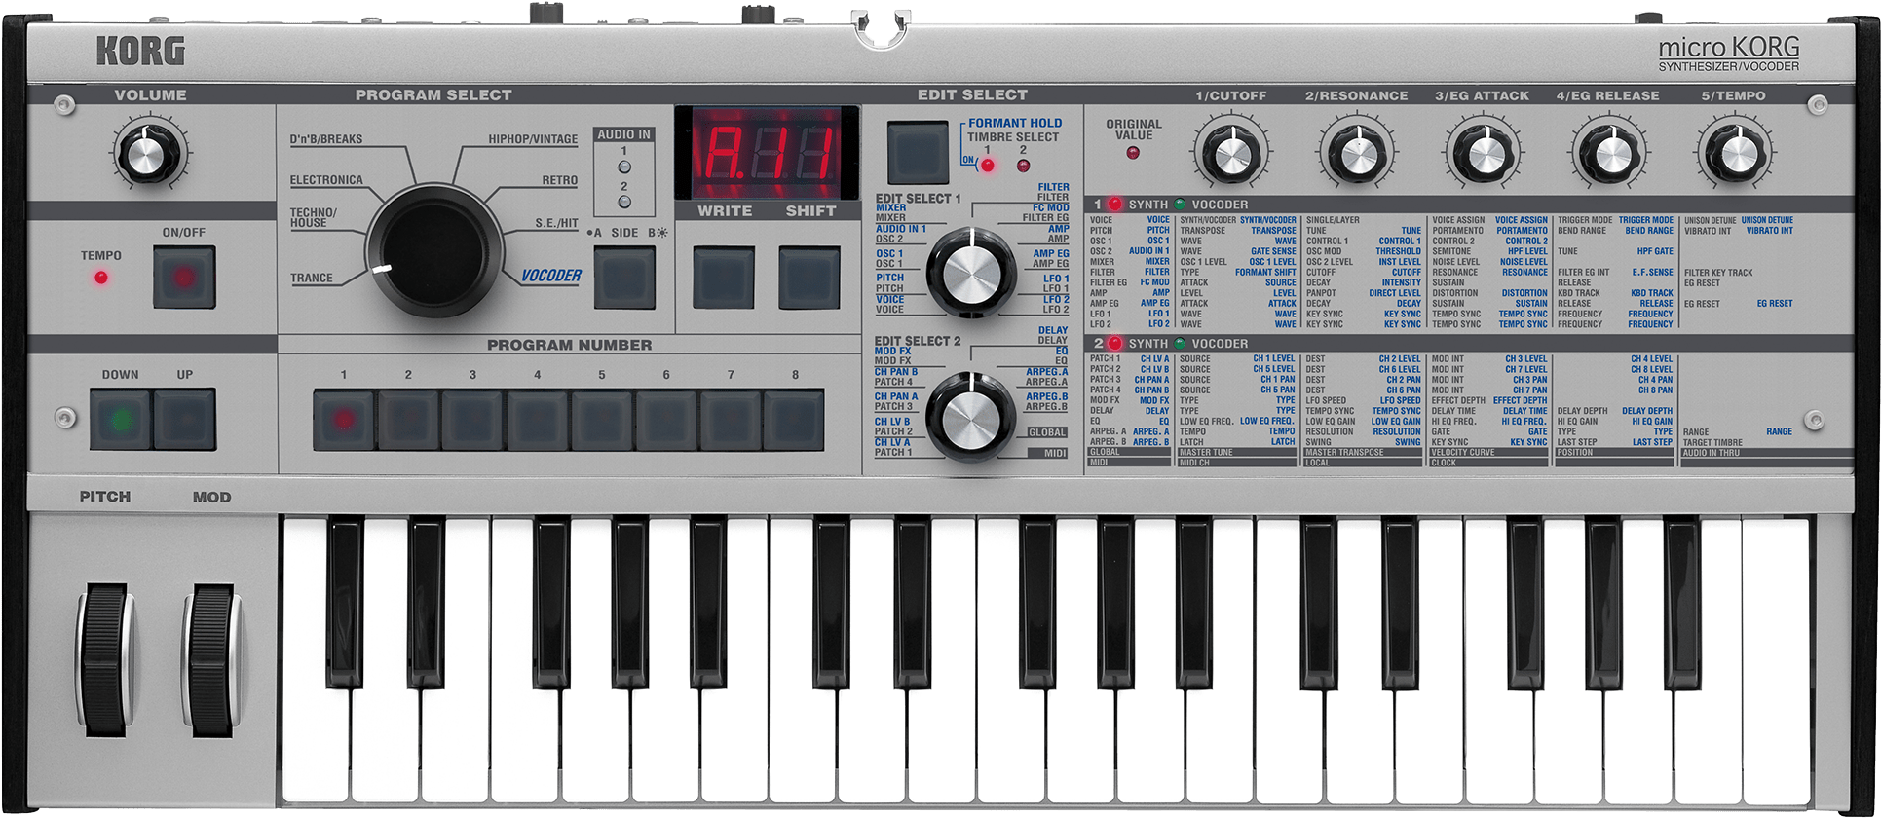Viewport: 1881px width, 818px height.
Task: Select program number button 1
Action: [344, 420]
